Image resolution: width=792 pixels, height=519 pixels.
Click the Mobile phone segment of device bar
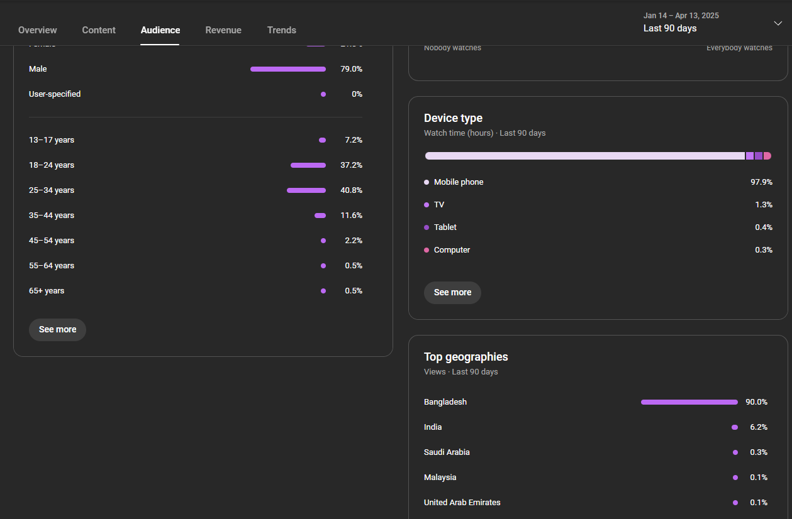(x=584, y=156)
